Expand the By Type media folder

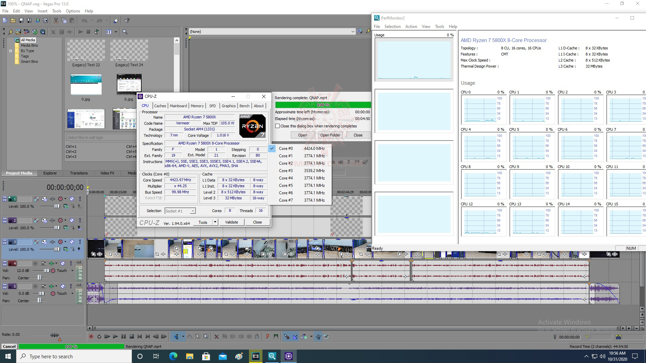tap(10, 51)
